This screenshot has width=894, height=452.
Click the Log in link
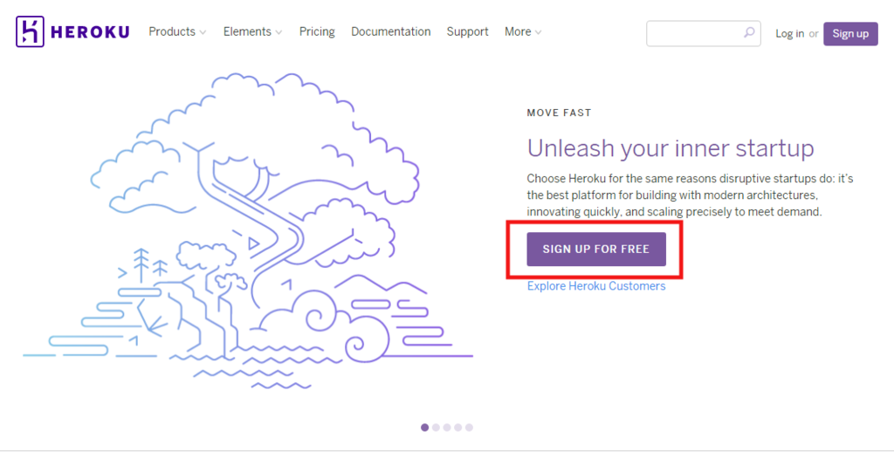click(789, 34)
